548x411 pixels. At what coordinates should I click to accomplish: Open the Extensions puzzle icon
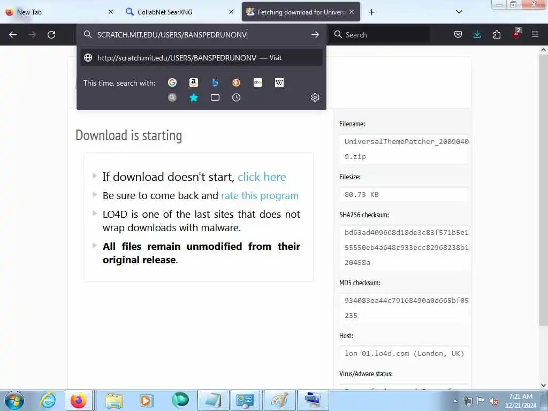[497, 35]
